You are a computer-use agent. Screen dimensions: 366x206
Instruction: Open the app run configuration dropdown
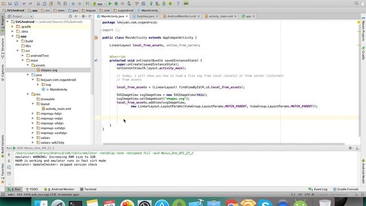(x=99, y=3)
